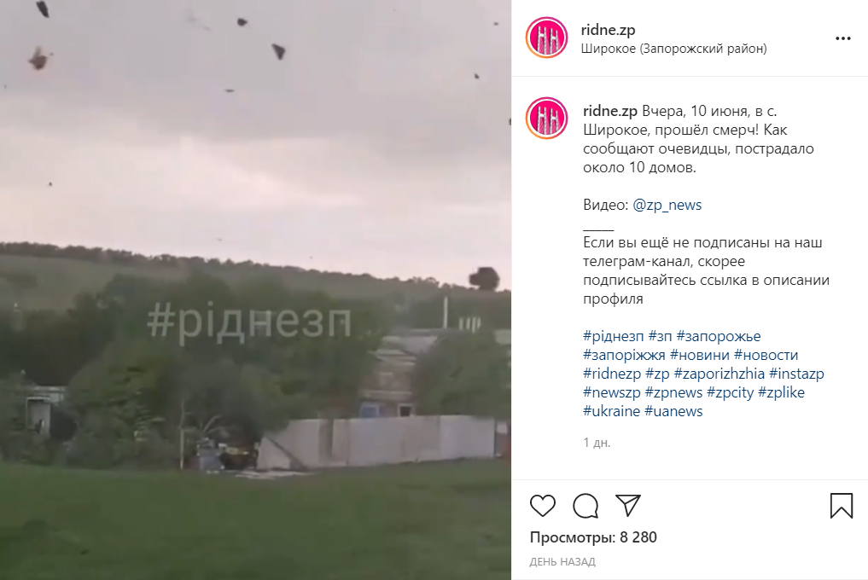
Task: Open #запорожье hashtag
Action: click(x=719, y=336)
